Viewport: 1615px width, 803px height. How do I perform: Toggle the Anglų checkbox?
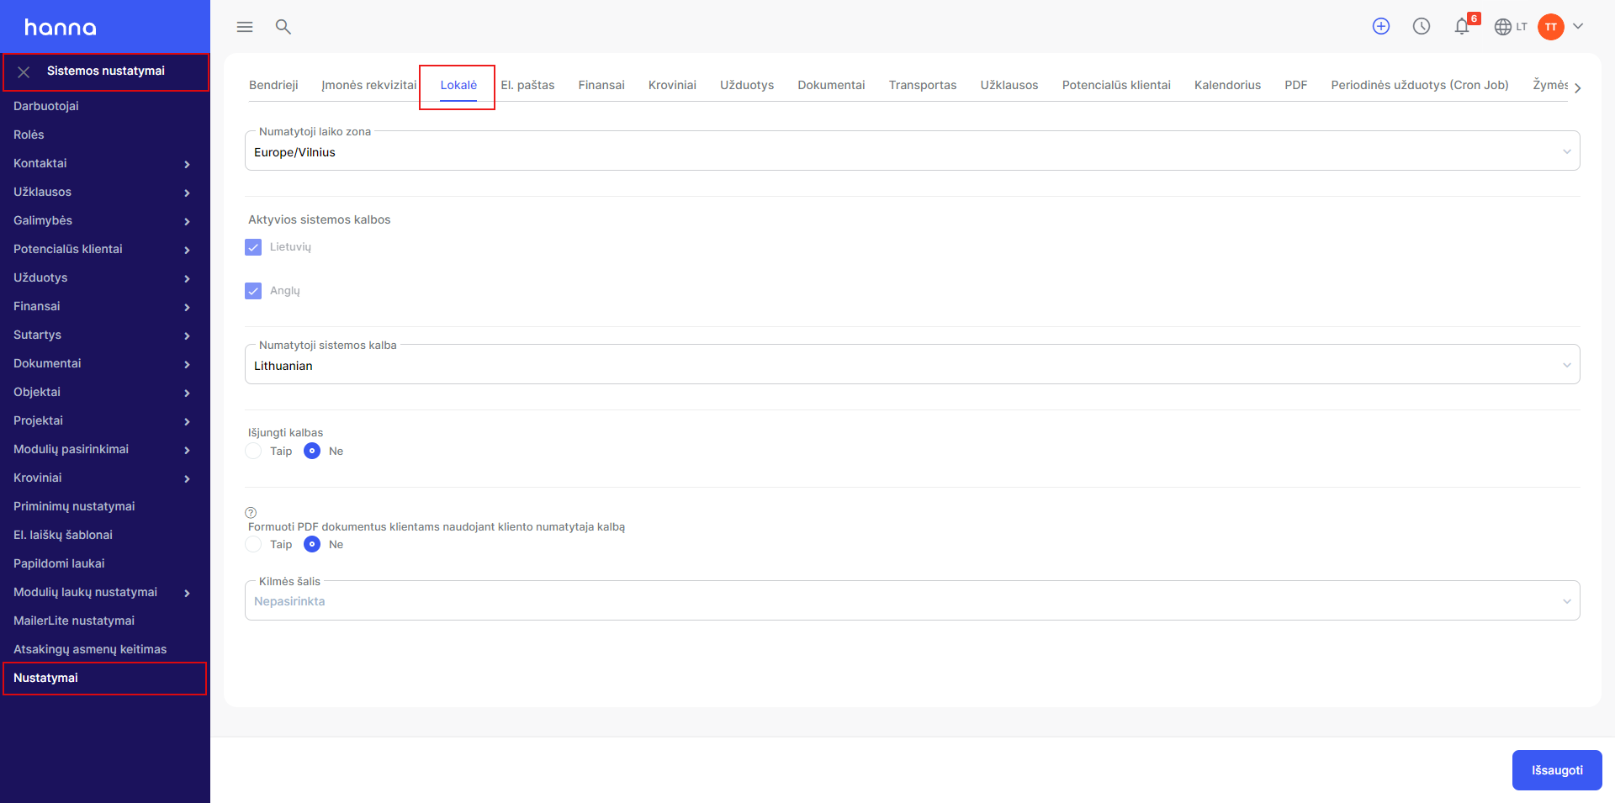point(253,291)
